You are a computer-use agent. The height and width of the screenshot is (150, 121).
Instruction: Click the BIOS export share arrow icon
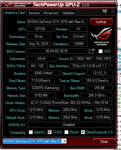click(92, 51)
